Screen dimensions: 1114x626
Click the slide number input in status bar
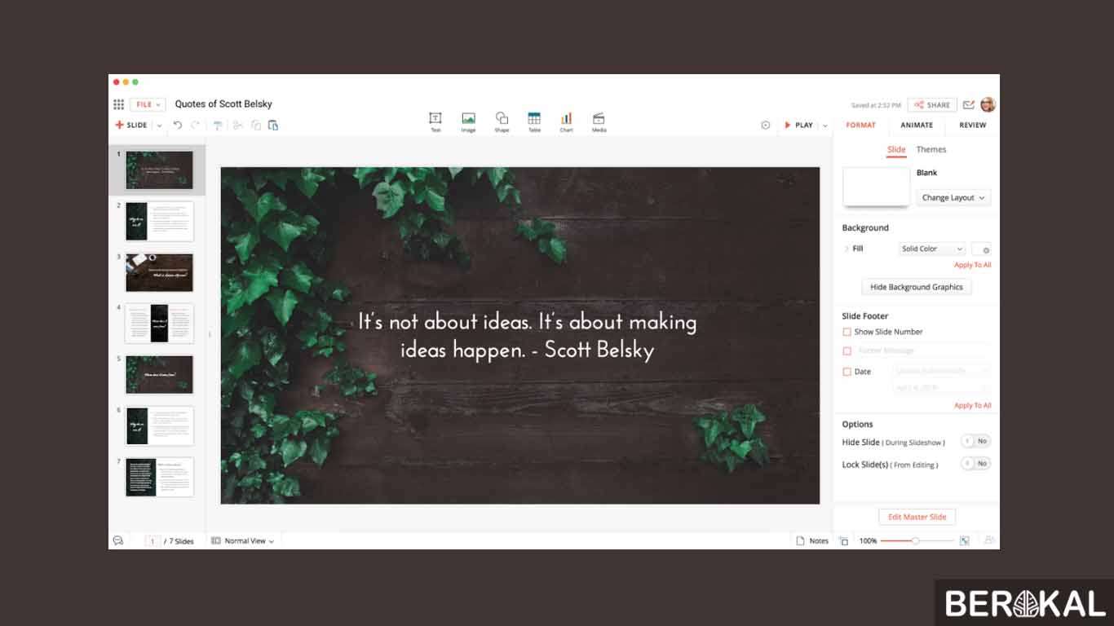(152, 540)
